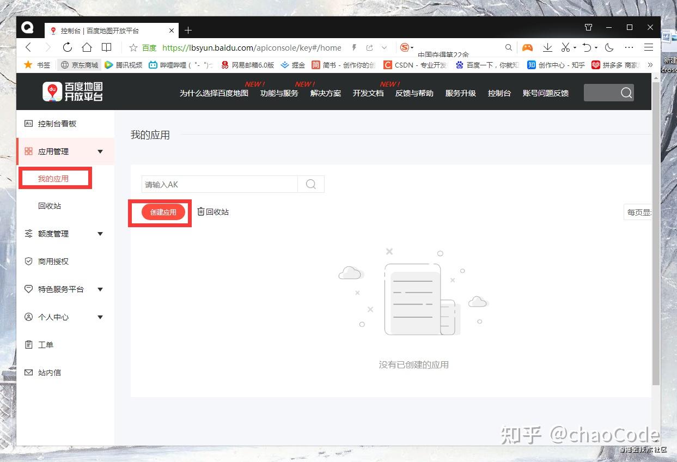Viewport: 677px width, 462px height.
Task: Open the browser hamburger menu icon
Action: point(649,47)
